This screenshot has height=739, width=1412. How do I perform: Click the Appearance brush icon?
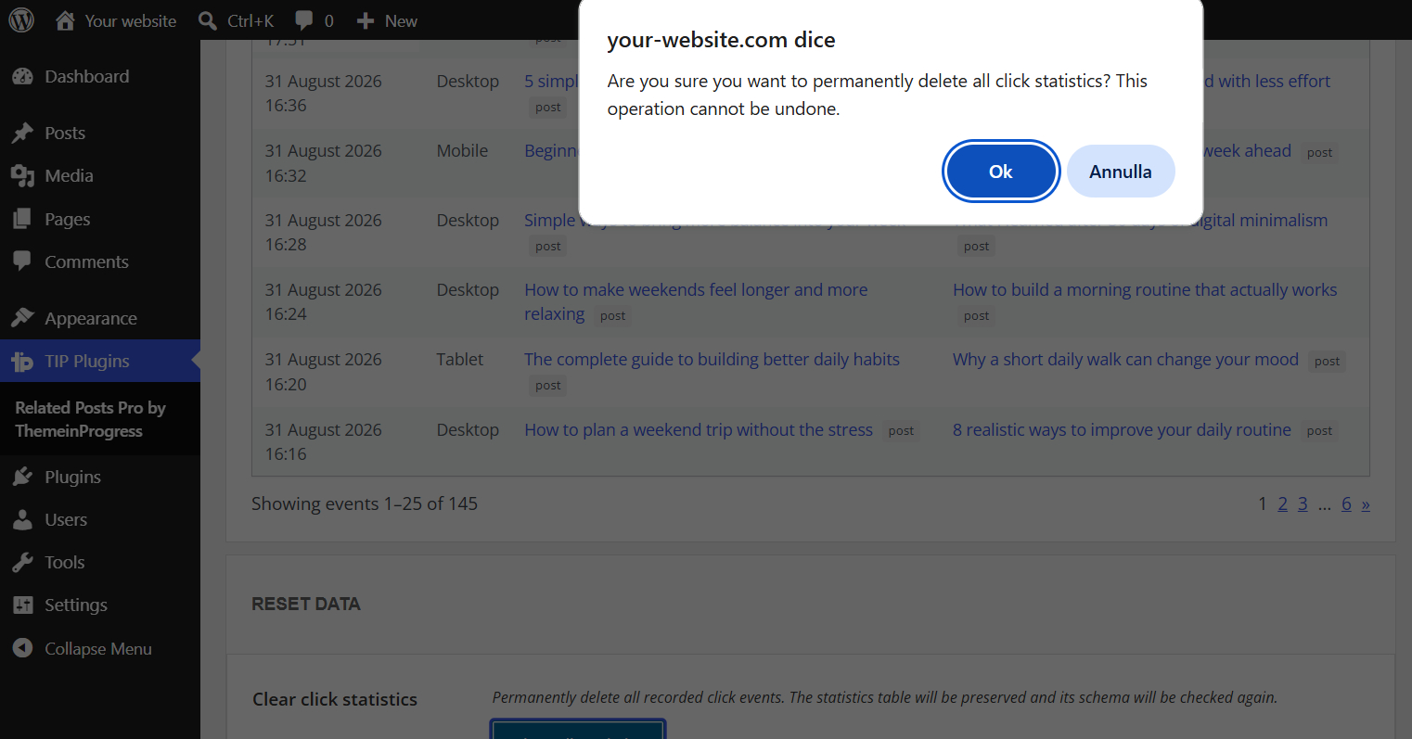coord(23,318)
